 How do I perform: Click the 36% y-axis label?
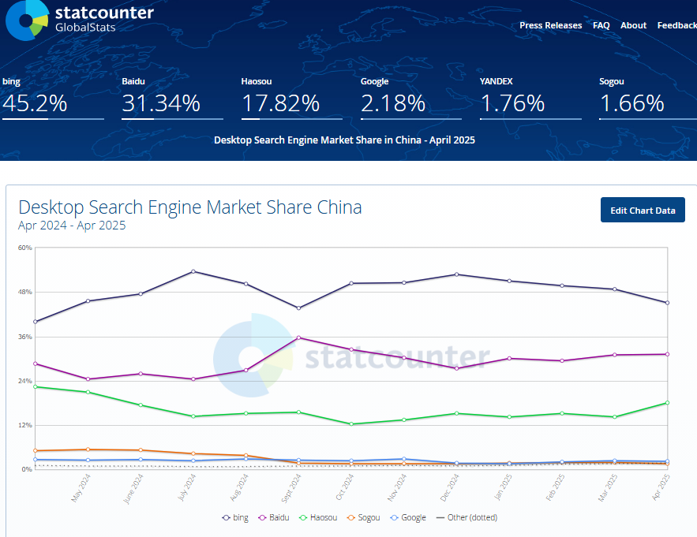click(x=25, y=337)
